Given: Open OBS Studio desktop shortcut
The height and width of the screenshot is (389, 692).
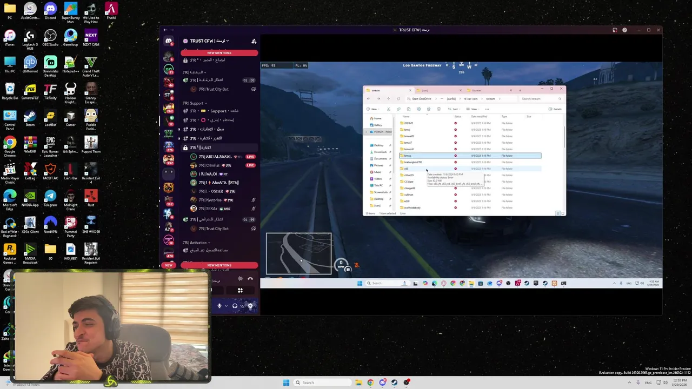Looking at the screenshot, I should pyautogui.click(x=50, y=38).
